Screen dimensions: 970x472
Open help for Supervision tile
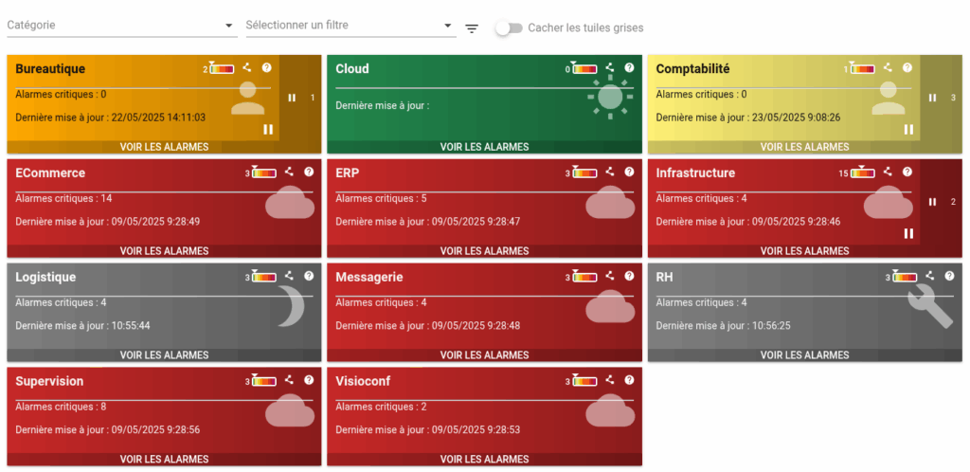click(309, 380)
